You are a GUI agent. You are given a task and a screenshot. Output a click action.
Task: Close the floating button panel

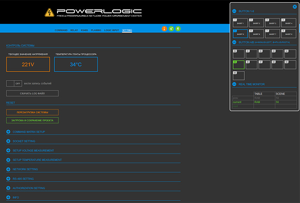click(295, 7)
